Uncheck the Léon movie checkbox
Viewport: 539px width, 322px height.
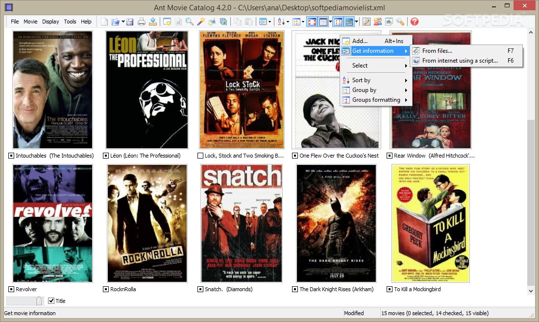tap(106, 156)
